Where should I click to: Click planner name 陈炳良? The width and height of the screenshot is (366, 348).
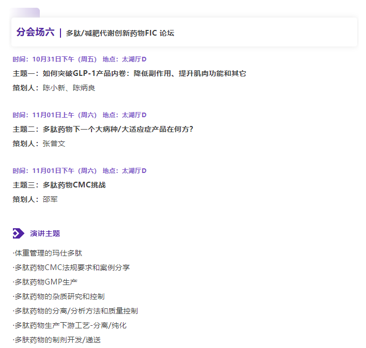coord(84,88)
